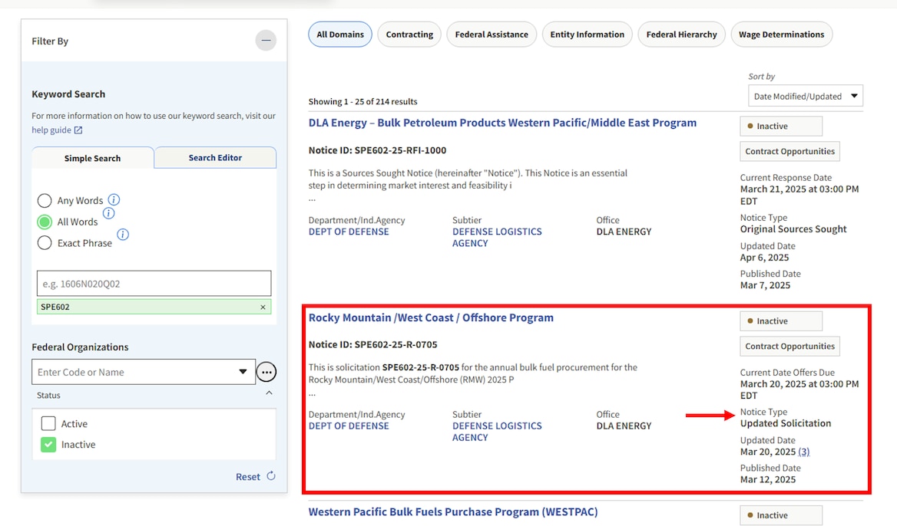Click 'Mar 12, 2025' published date text
This screenshot has width=897, height=526.
768,480
